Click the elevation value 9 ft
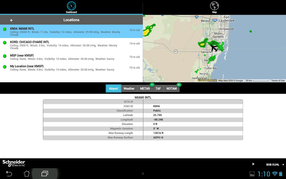Image resolution: width=286 pixels, height=179 pixels. coord(155,124)
